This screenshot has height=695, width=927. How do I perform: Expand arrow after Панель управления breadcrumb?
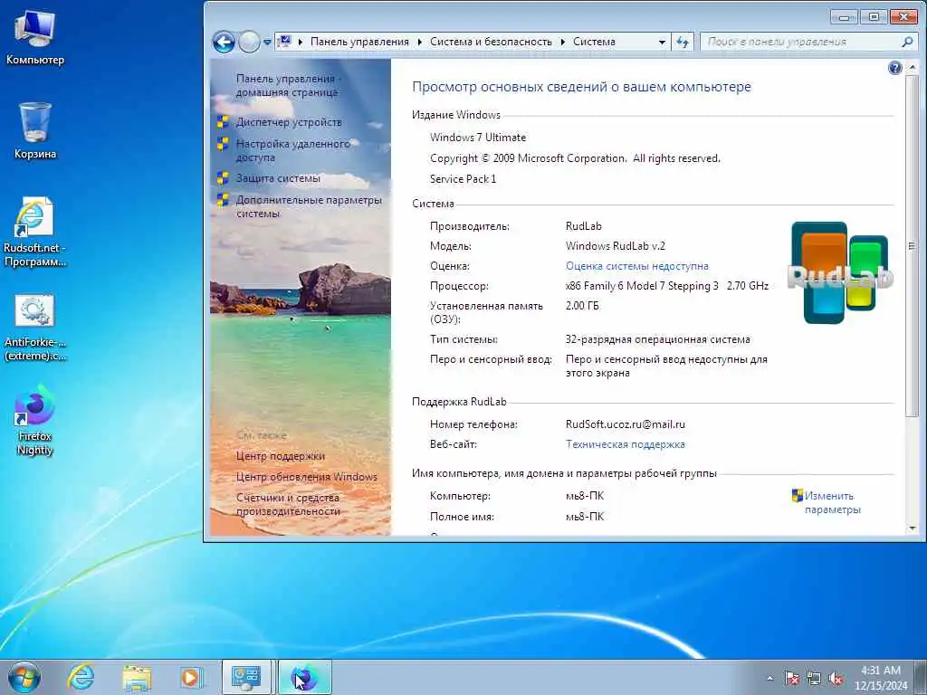420,42
